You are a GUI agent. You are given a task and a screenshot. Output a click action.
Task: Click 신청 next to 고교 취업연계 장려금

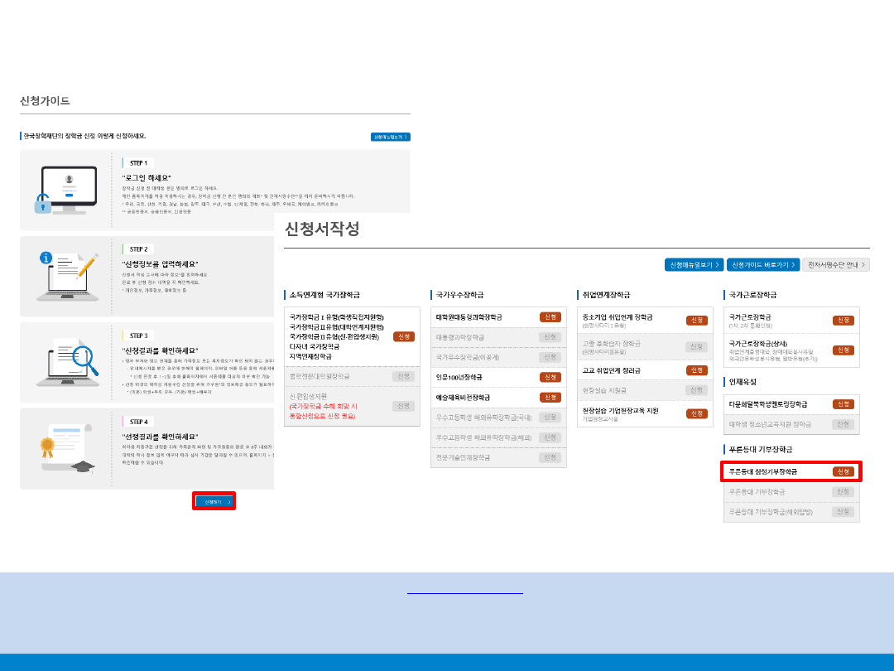click(x=696, y=370)
